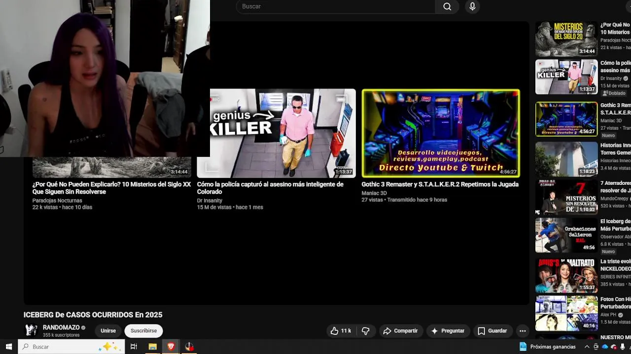Open sidebar Torres Gemelas 1:18:23 thumbnail
The image size is (631, 354).
566,159
